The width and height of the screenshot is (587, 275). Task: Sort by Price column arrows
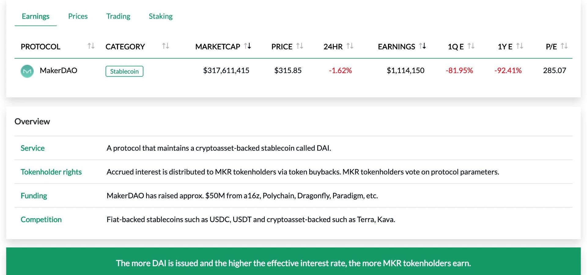point(300,46)
